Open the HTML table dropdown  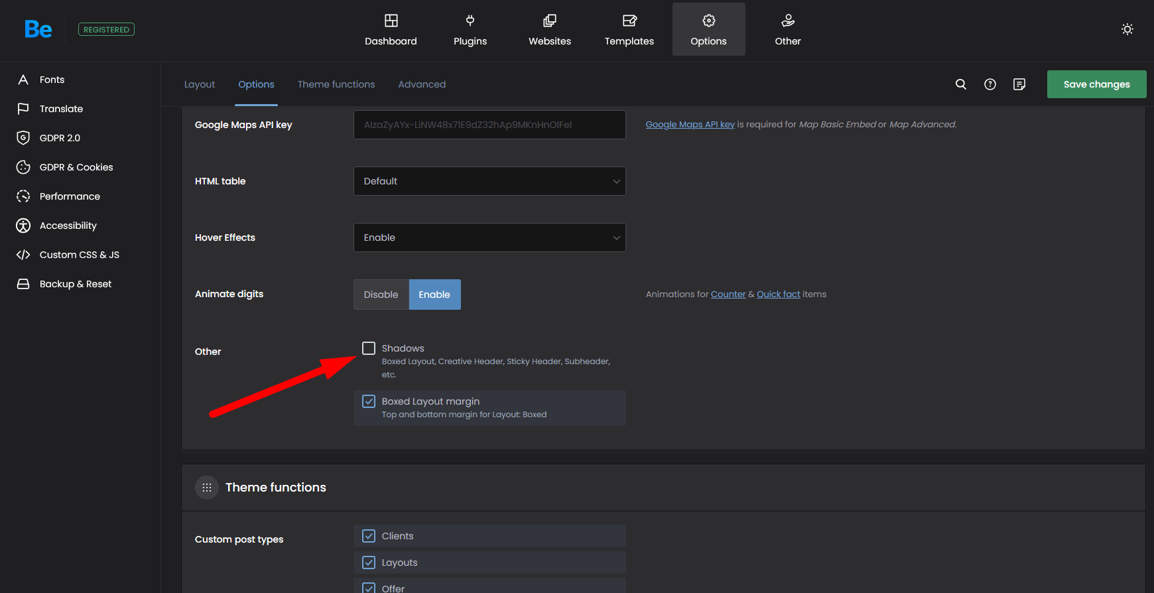pos(489,181)
